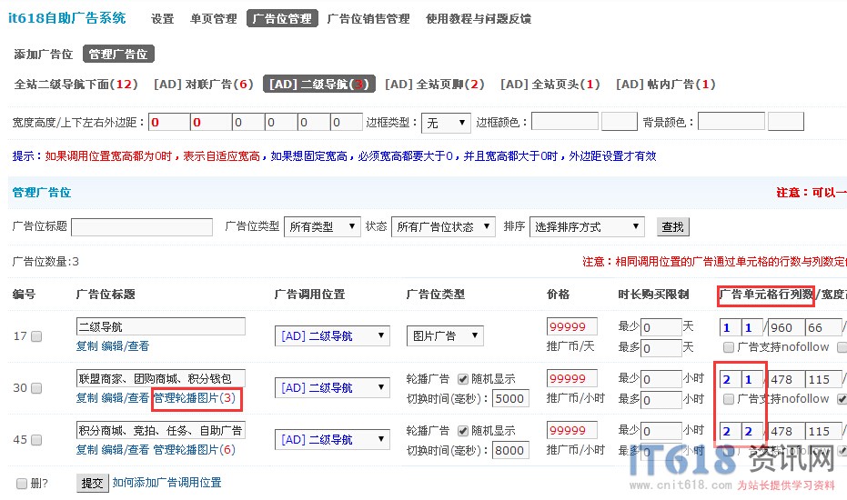Click the 广告位标题 search field
This screenshot has height=500, width=847.
point(142,226)
